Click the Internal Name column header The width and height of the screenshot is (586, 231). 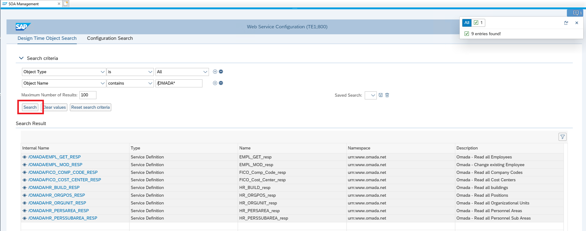click(75, 148)
